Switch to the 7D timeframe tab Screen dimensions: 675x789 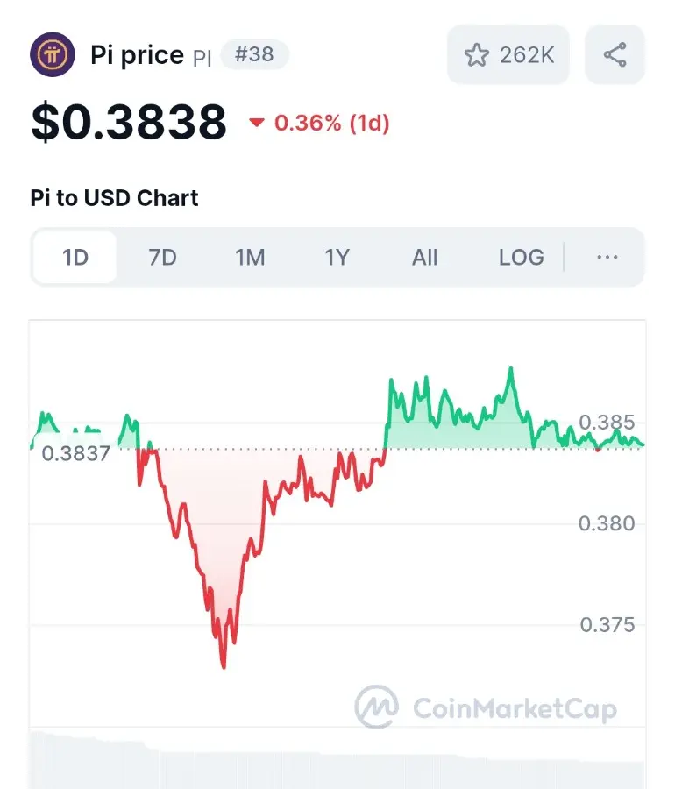[162, 257]
